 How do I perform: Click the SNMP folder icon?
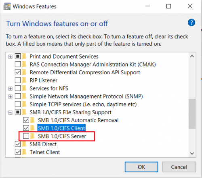click(24, 96)
